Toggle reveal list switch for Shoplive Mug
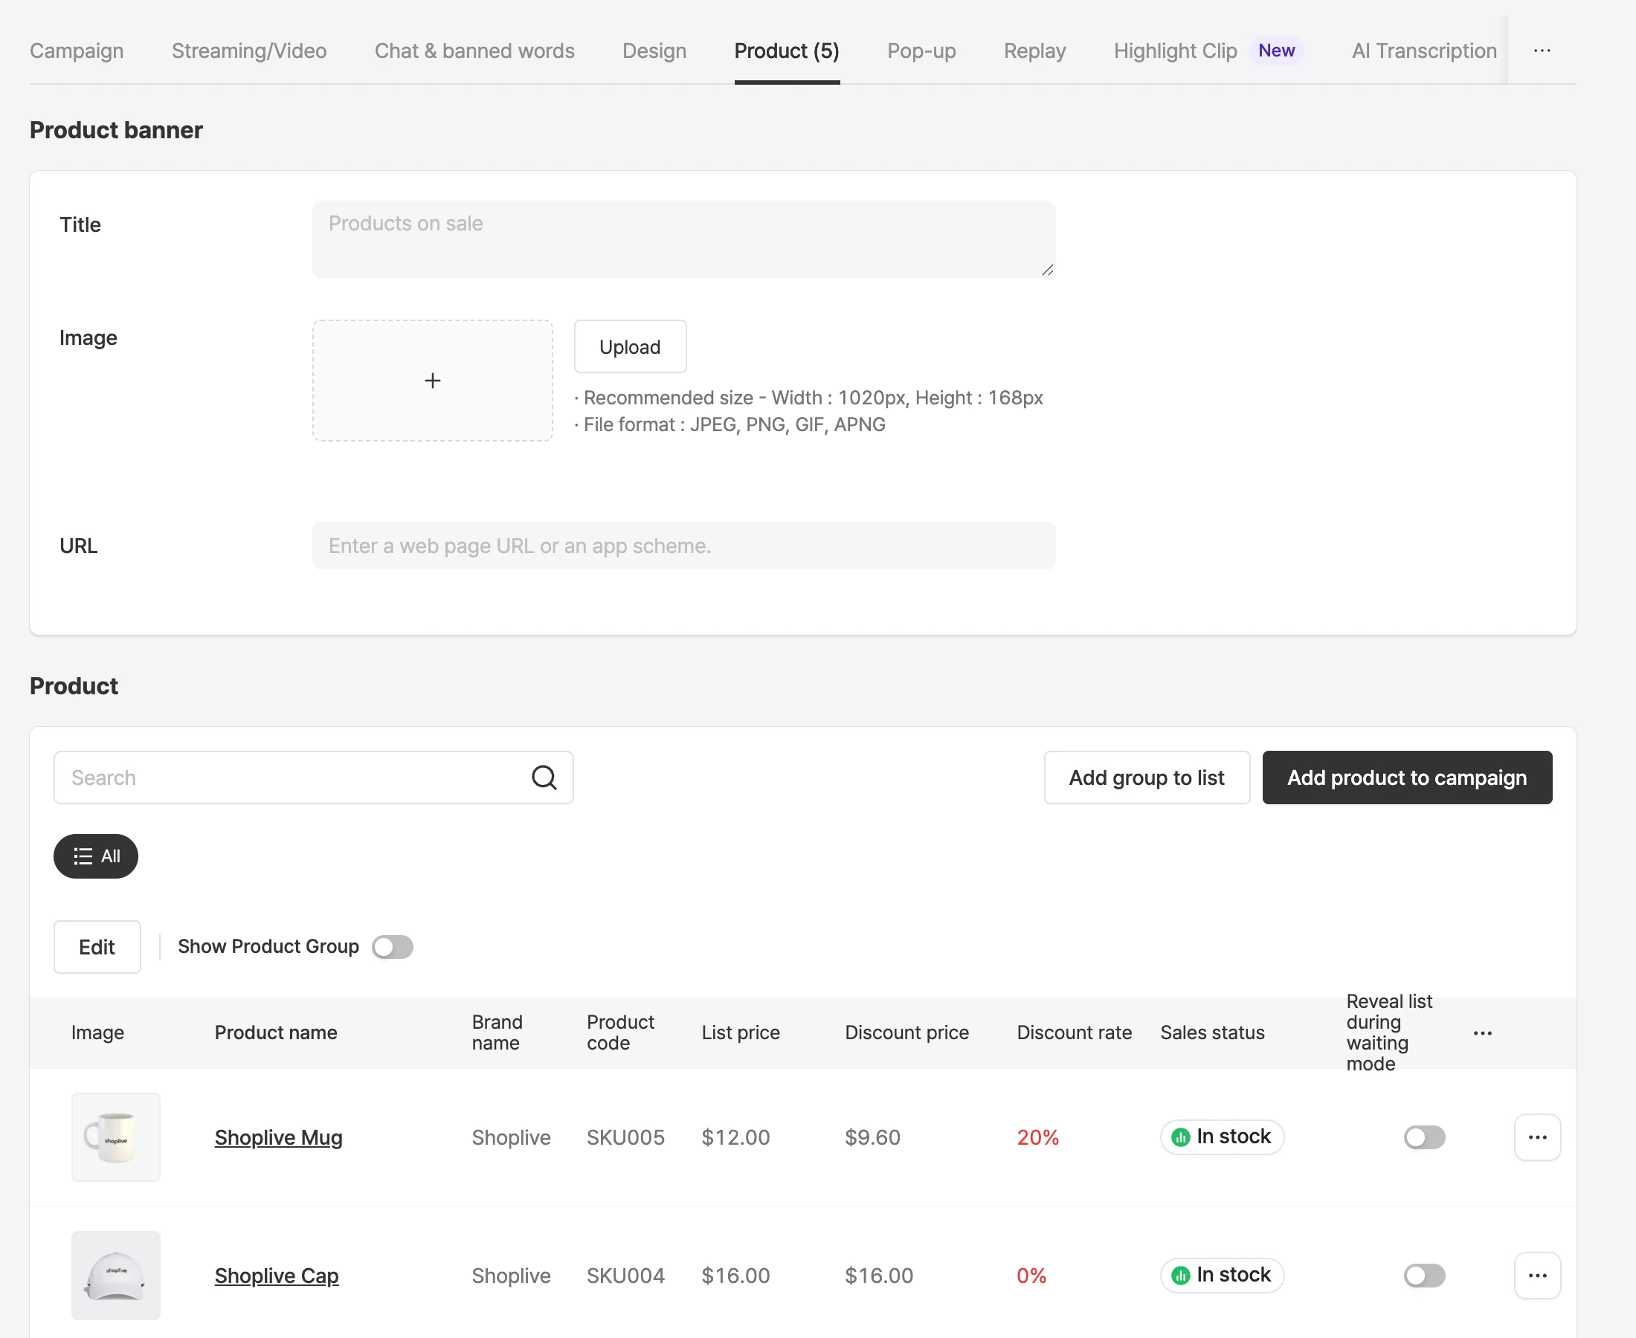The height and width of the screenshot is (1338, 1636). coord(1424,1137)
